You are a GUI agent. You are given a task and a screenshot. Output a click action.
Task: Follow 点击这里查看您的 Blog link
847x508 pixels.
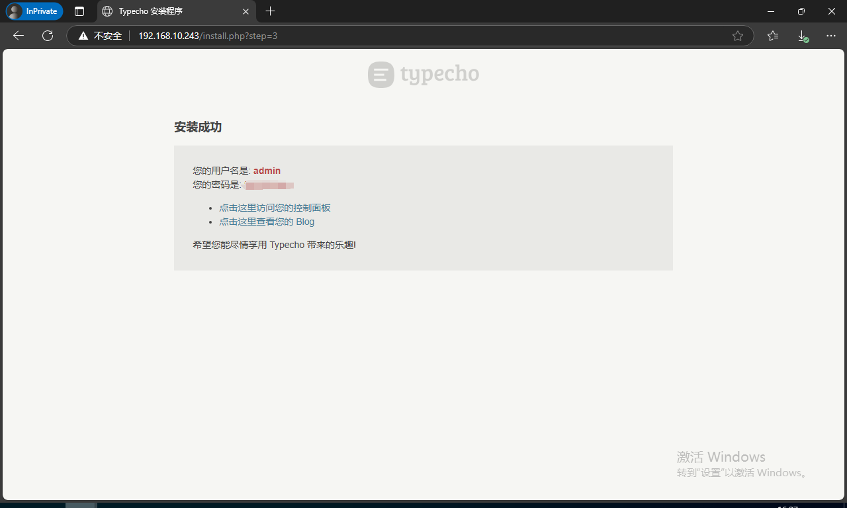(267, 222)
